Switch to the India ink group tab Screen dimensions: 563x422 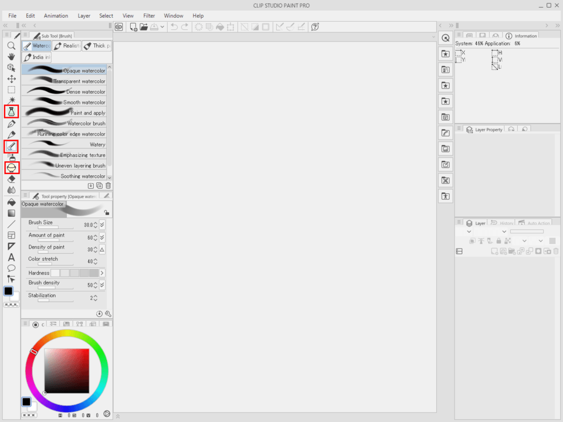36,57
